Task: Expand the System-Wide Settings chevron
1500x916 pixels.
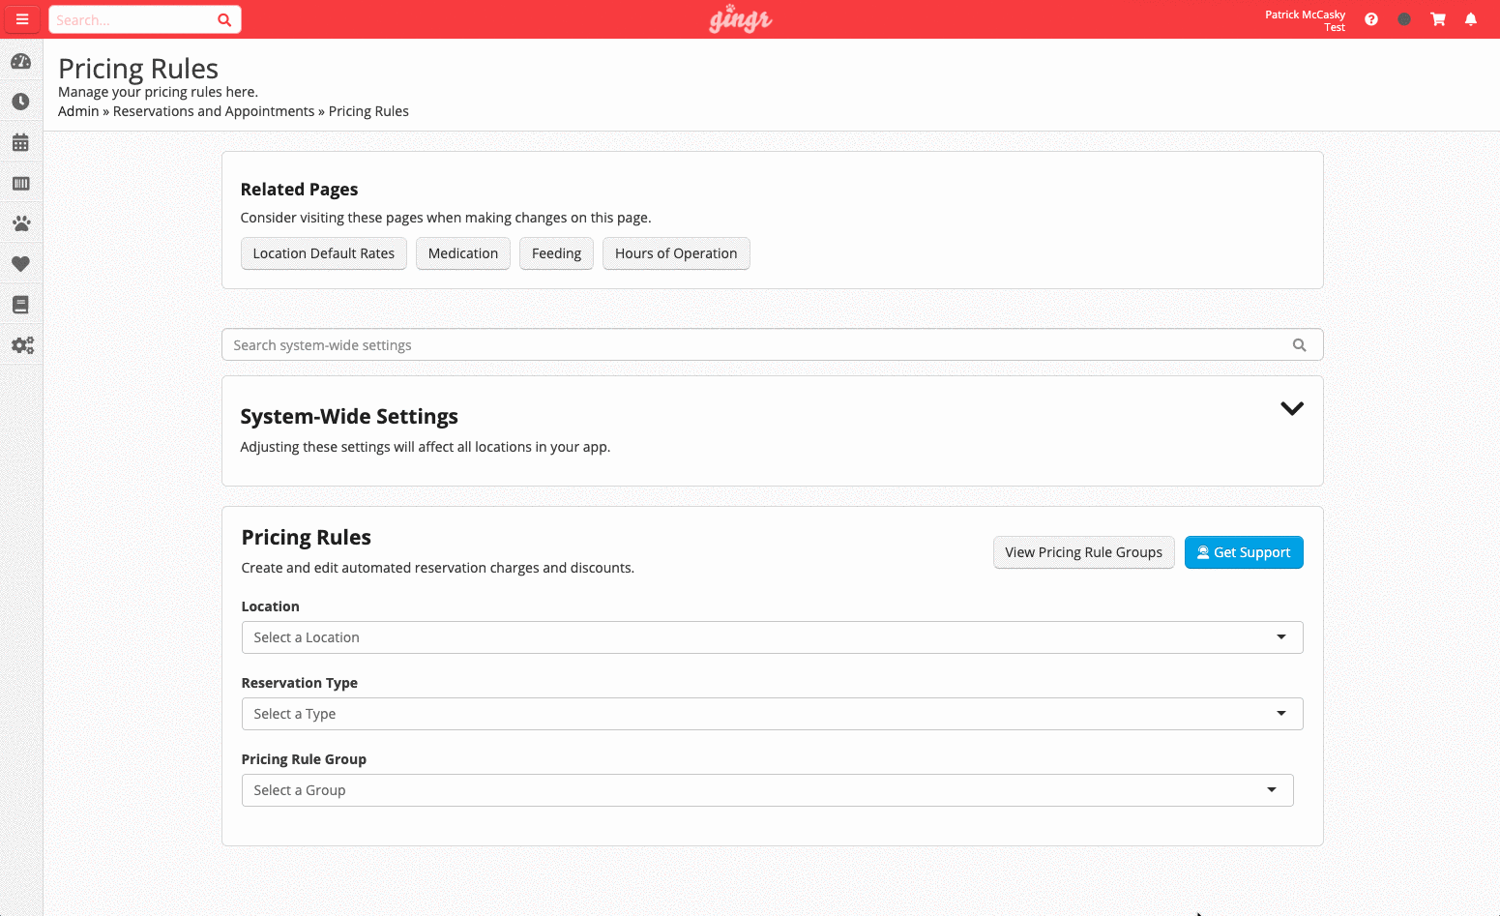Action: (1292, 408)
